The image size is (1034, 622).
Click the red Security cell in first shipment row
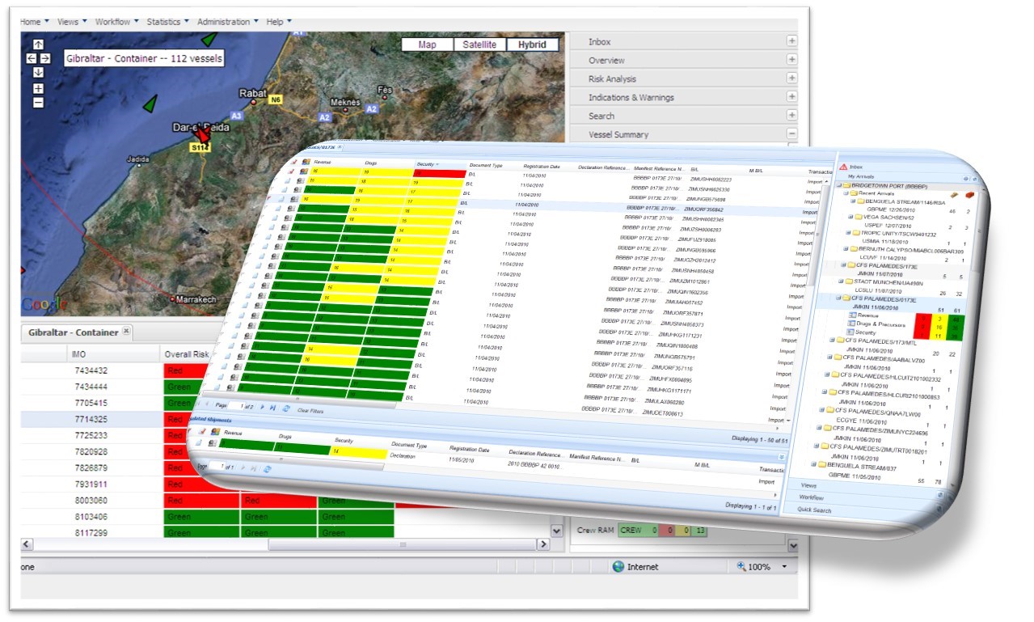click(439, 173)
